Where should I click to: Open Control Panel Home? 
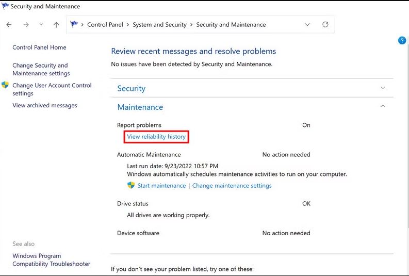39,47
